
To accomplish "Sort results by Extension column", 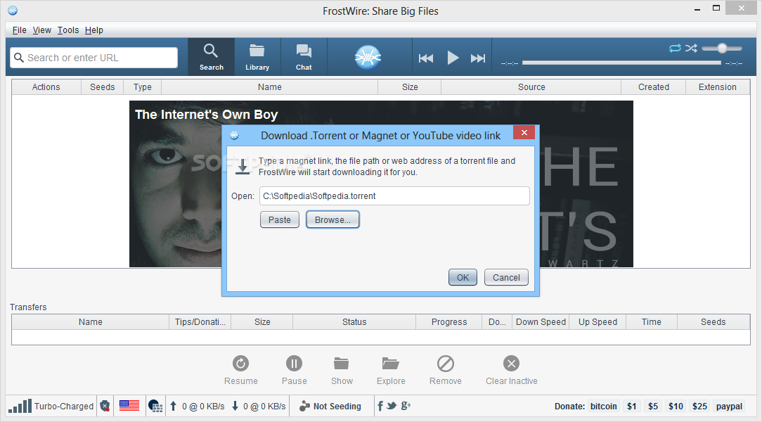I will 717,87.
